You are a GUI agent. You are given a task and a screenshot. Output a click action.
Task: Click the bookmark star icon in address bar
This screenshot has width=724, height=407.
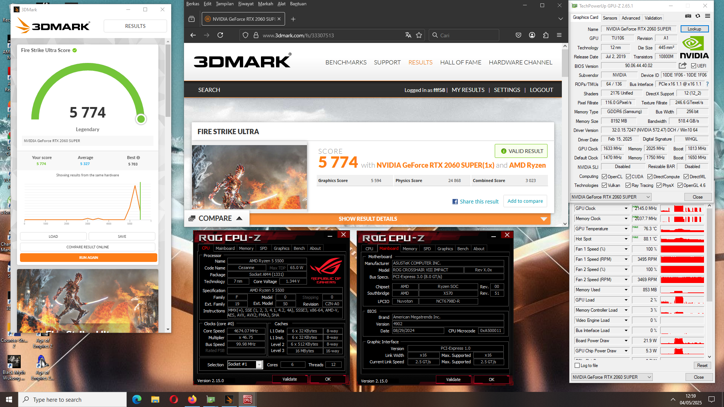pos(419,35)
